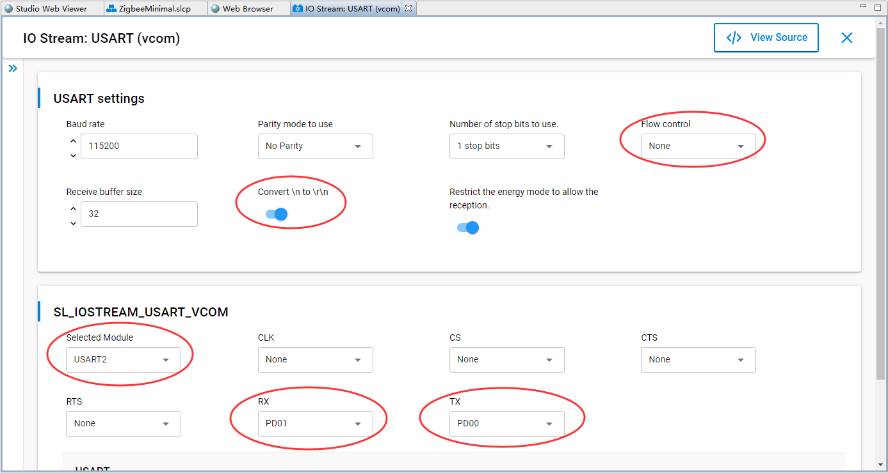This screenshot has width=888, height=473.
Task: Open the Number of stop bits dropdown
Action: pos(507,146)
